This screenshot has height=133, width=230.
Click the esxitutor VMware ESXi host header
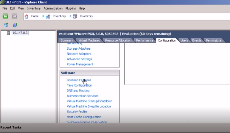tap(115, 34)
